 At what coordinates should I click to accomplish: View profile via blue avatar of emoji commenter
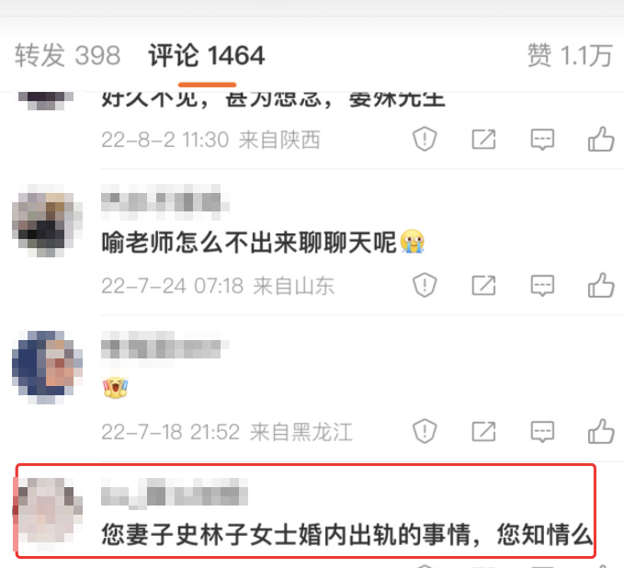pos(47,367)
